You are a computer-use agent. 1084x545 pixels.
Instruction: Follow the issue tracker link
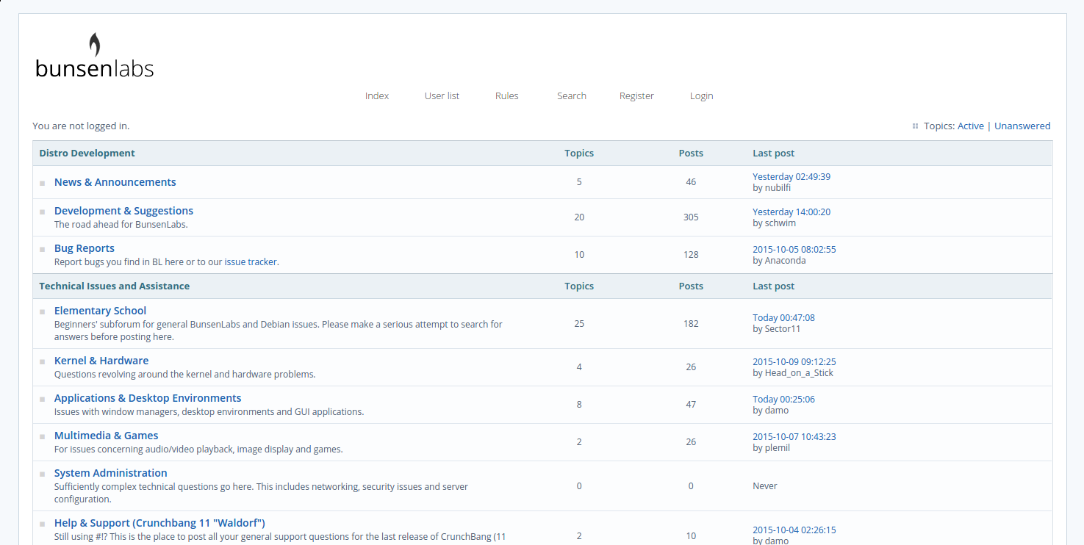click(251, 261)
